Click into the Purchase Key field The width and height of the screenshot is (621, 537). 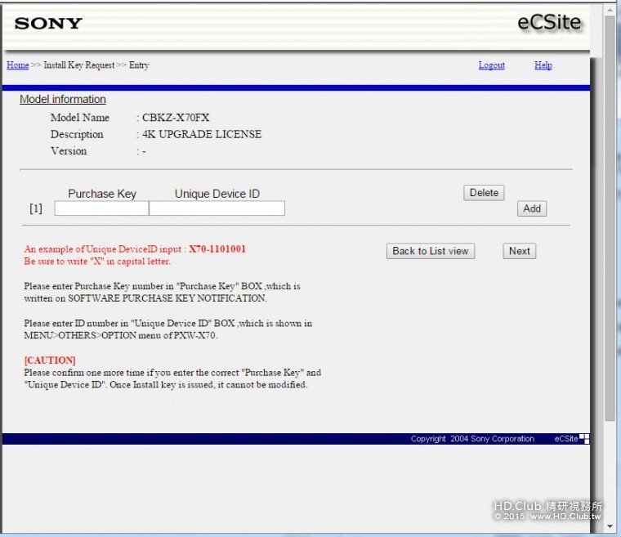click(101, 208)
